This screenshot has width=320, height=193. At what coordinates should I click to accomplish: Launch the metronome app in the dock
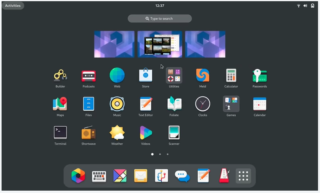[224, 176]
